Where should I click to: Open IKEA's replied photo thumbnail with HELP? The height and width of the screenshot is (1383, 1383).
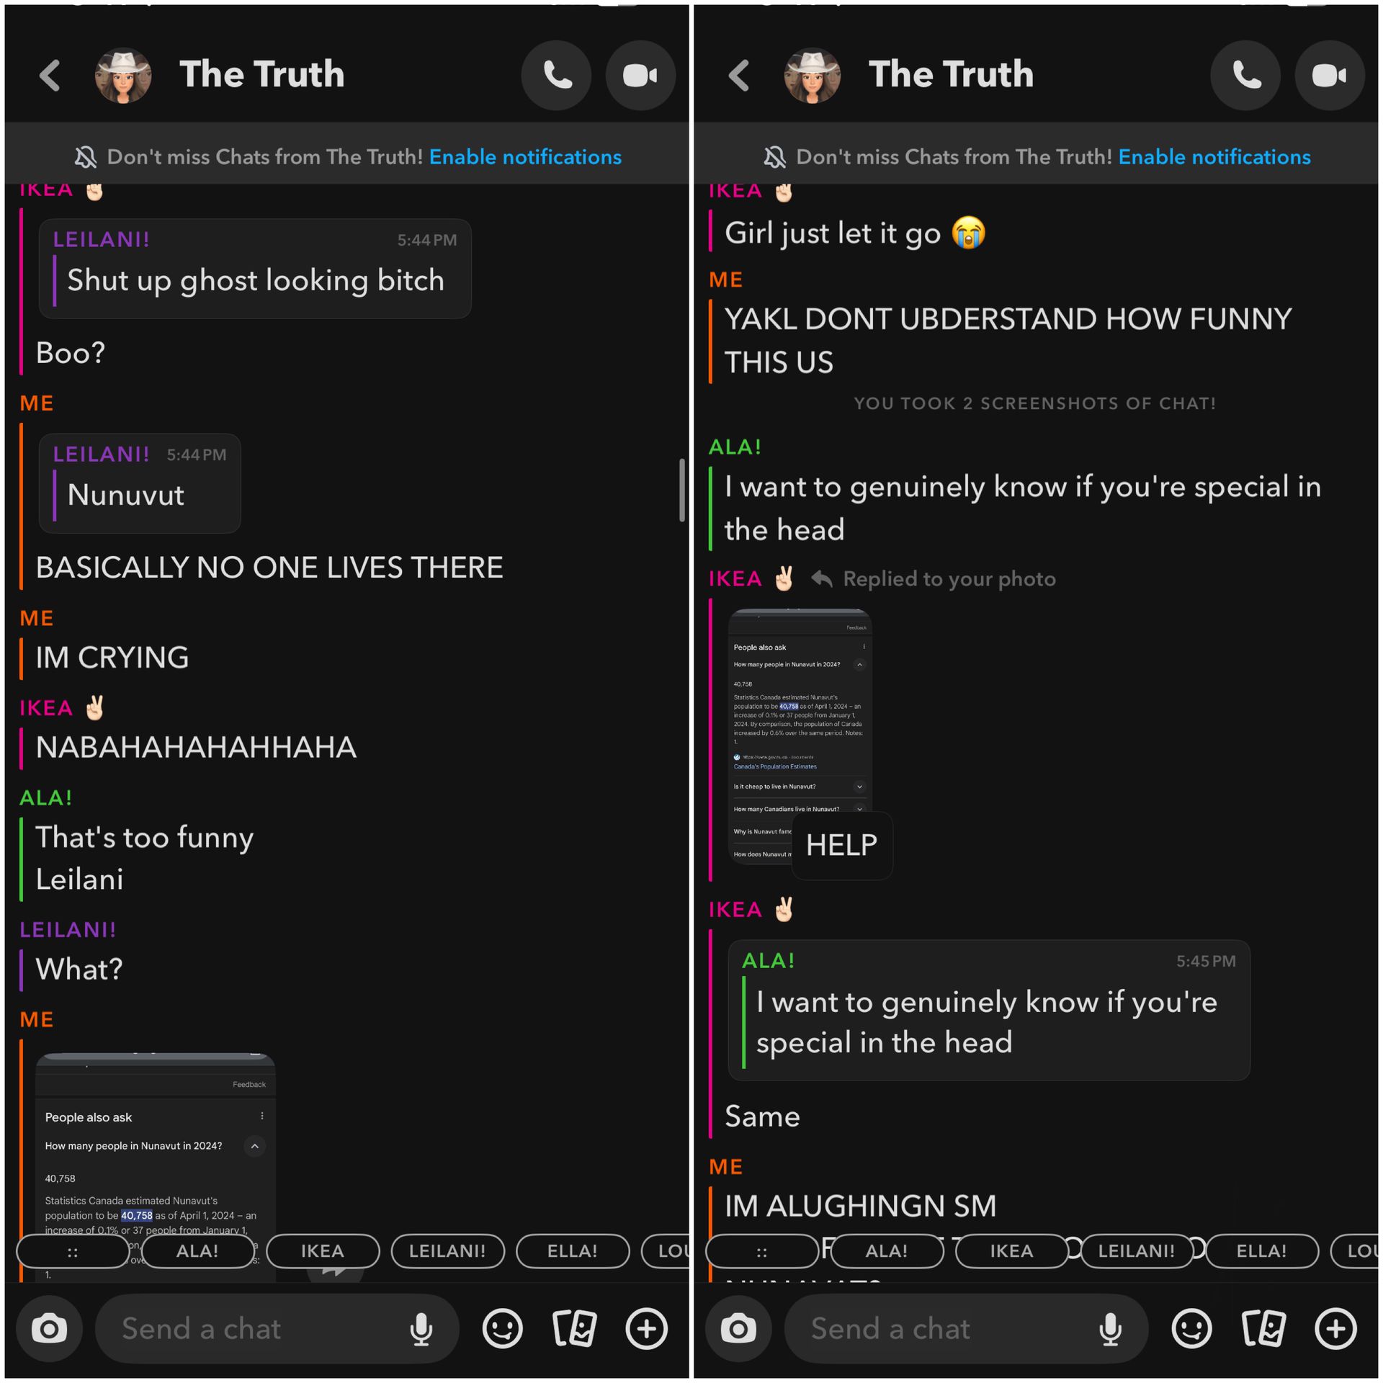(x=800, y=736)
